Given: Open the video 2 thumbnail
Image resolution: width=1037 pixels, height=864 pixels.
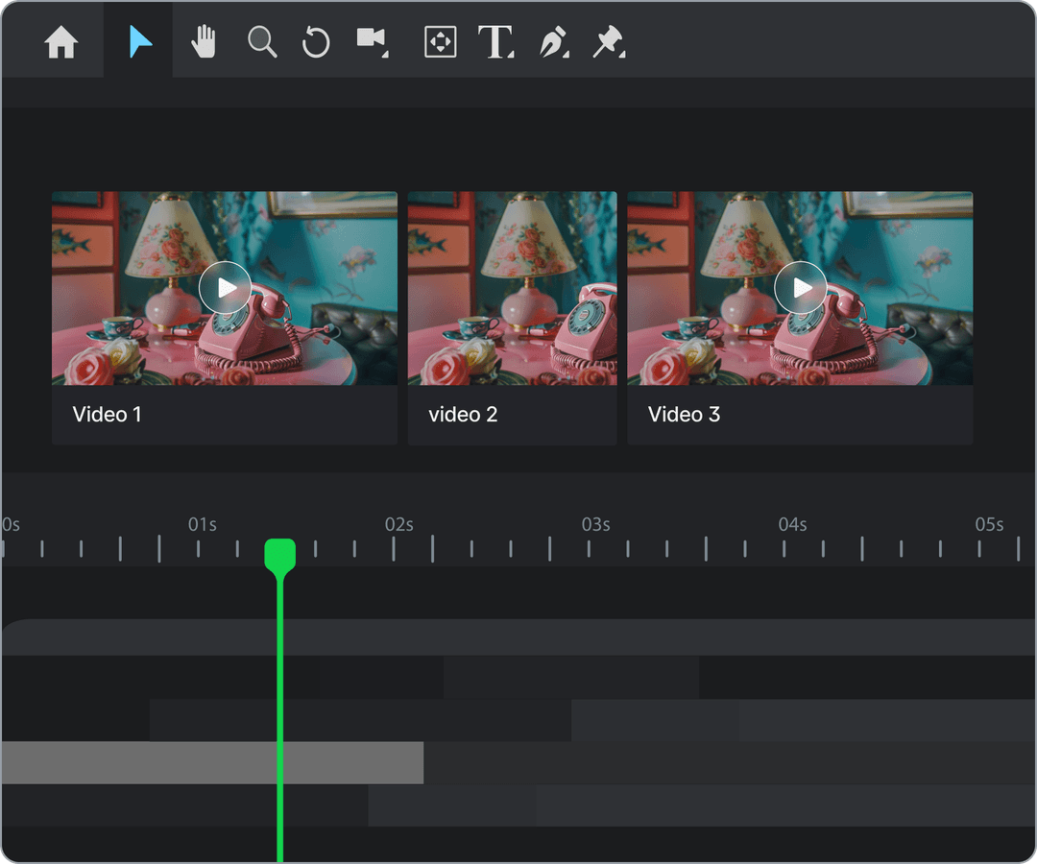Looking at the screenshot, I should 512,288.
